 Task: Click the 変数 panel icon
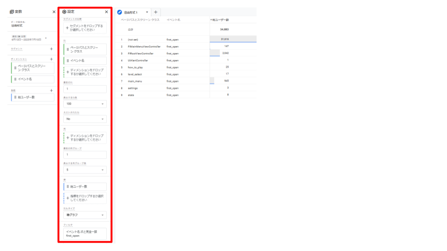(x=12, y=12)
